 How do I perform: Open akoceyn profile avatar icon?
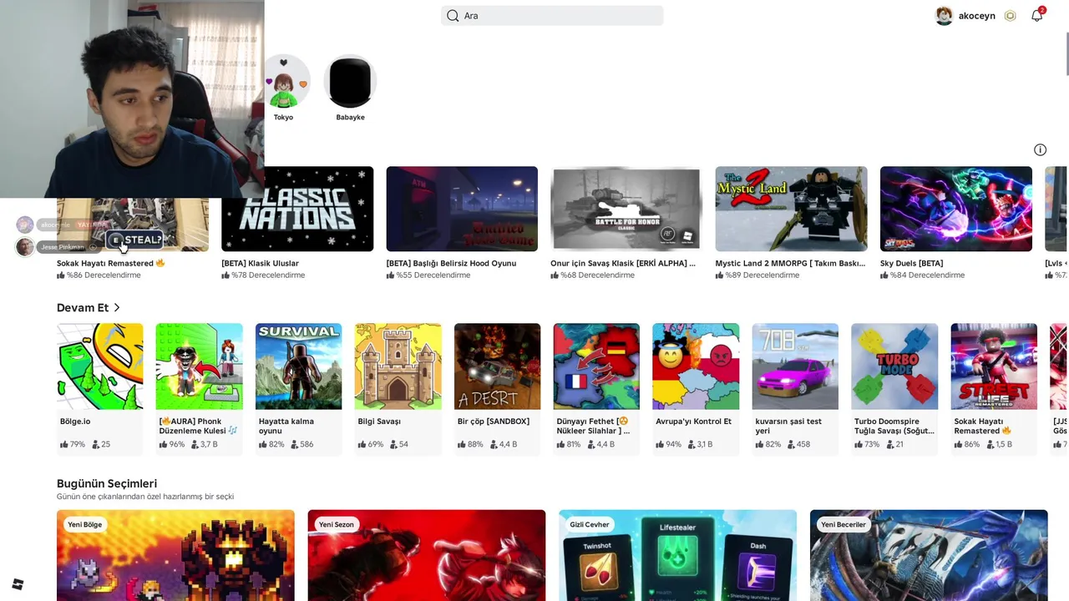click(x=944, y=16)
